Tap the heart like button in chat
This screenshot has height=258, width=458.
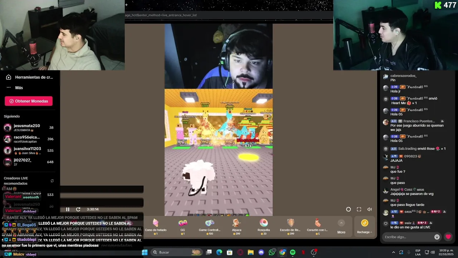pos(448,237)
